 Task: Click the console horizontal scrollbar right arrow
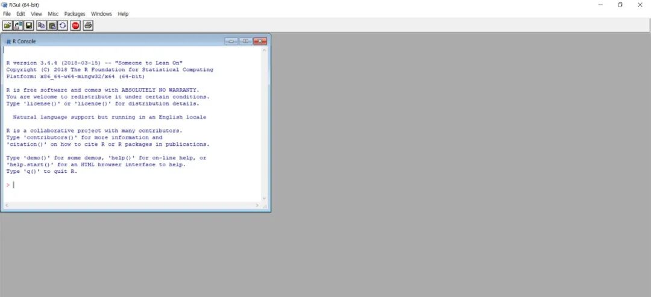[x=257, y=205]
